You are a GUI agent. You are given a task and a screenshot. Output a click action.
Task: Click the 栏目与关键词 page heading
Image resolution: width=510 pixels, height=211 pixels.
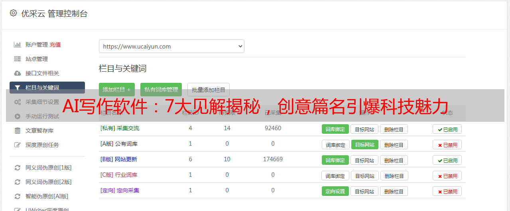(x=123, y=68)
